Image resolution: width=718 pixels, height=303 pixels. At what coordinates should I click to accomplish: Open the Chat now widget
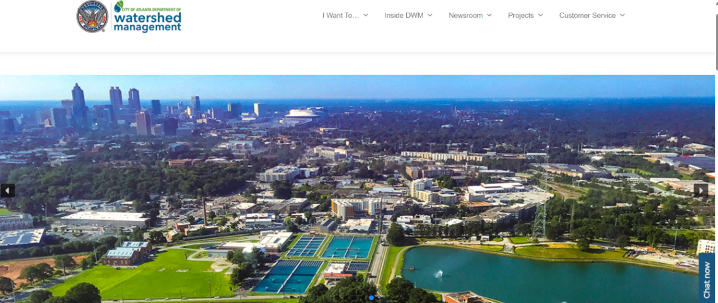[x=707, y=278]
